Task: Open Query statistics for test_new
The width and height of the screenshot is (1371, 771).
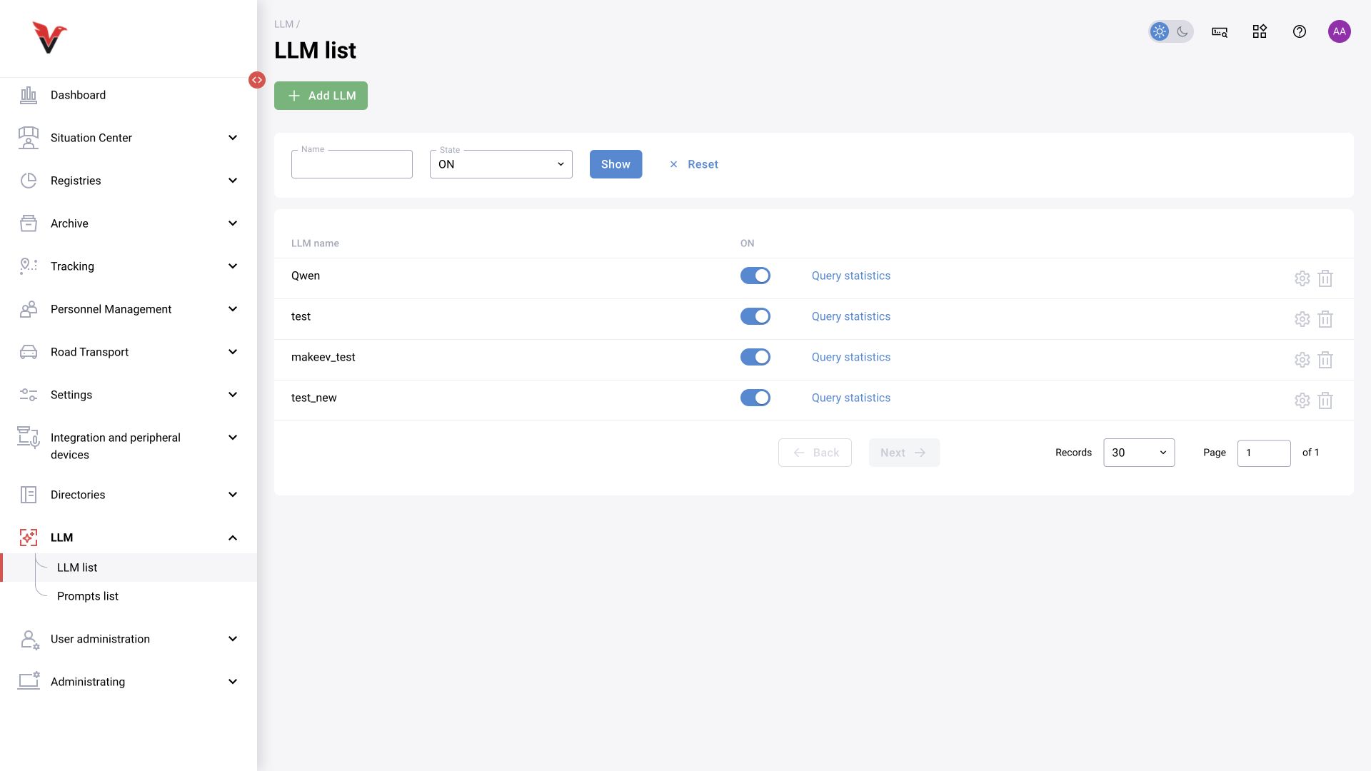Action: pyautogui.click(x=850, y=398)
